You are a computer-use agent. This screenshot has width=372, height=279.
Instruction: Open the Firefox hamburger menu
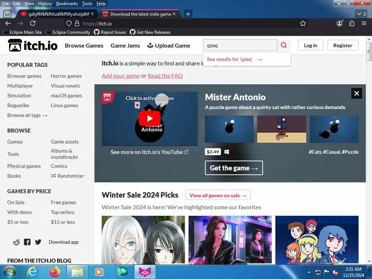364,24
